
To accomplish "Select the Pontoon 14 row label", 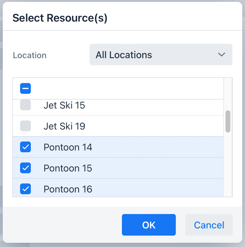I will pyautogui.click(x=68, y=147).
